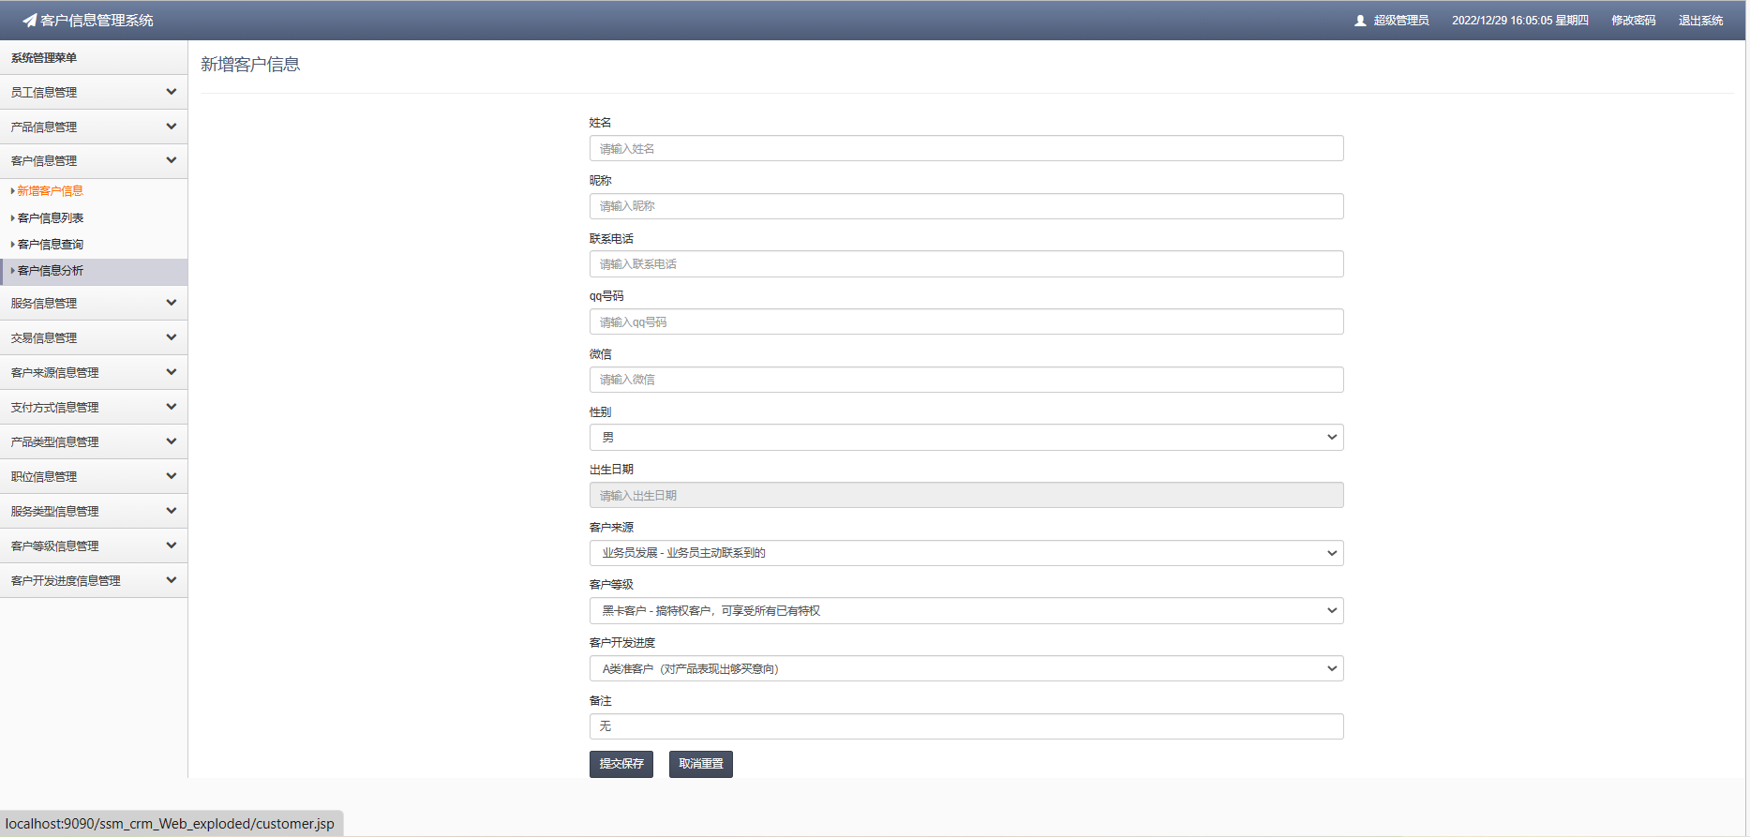Expand 产品信息管理 chevron
The width and height of the screenshot is (1750, 837).
point(171,127)
